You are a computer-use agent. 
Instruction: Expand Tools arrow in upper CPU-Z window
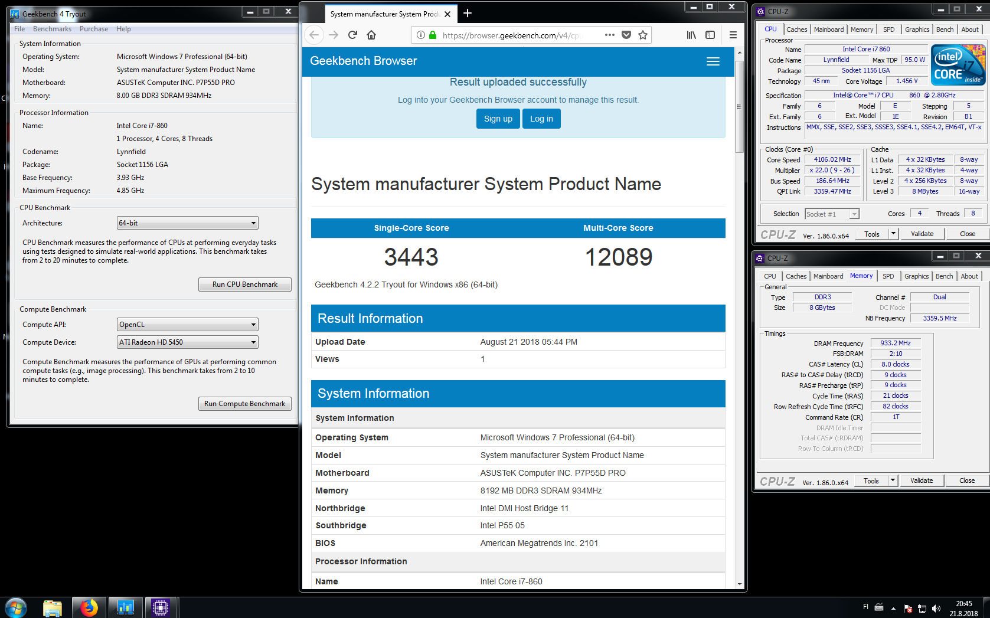893,234
